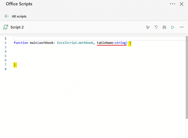Rename the script with the pencil icon
Screen dimensions: 188x138
[148, 27]
